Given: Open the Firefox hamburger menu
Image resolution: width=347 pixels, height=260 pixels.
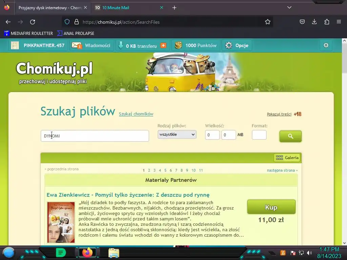Looking at the screenshot, I should coord(339,22).
